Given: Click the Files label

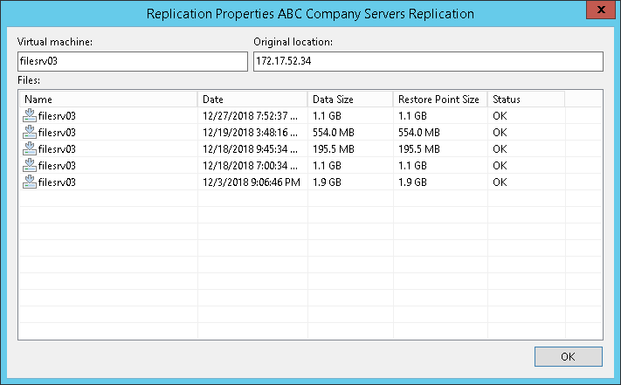Looking at the screenshot, I should click(29, 80).
